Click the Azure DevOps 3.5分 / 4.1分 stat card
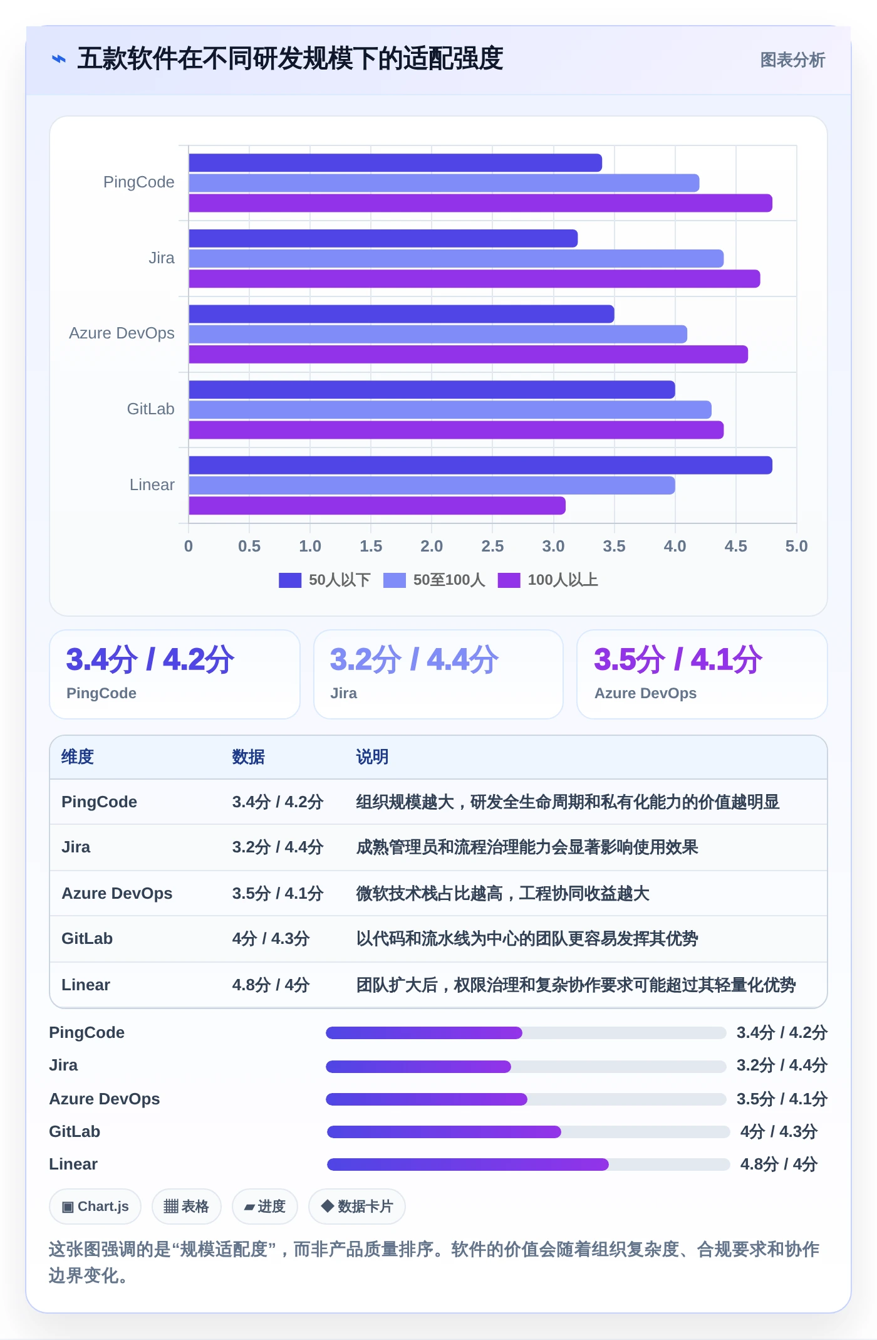Viewport: 877px width, 1340px height. (702, 674)
